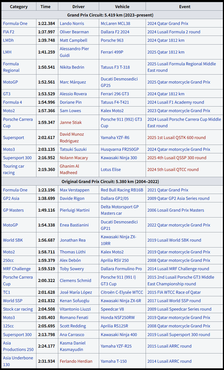Click Ducati Desmosedici GP25 vehicle link

119,82
